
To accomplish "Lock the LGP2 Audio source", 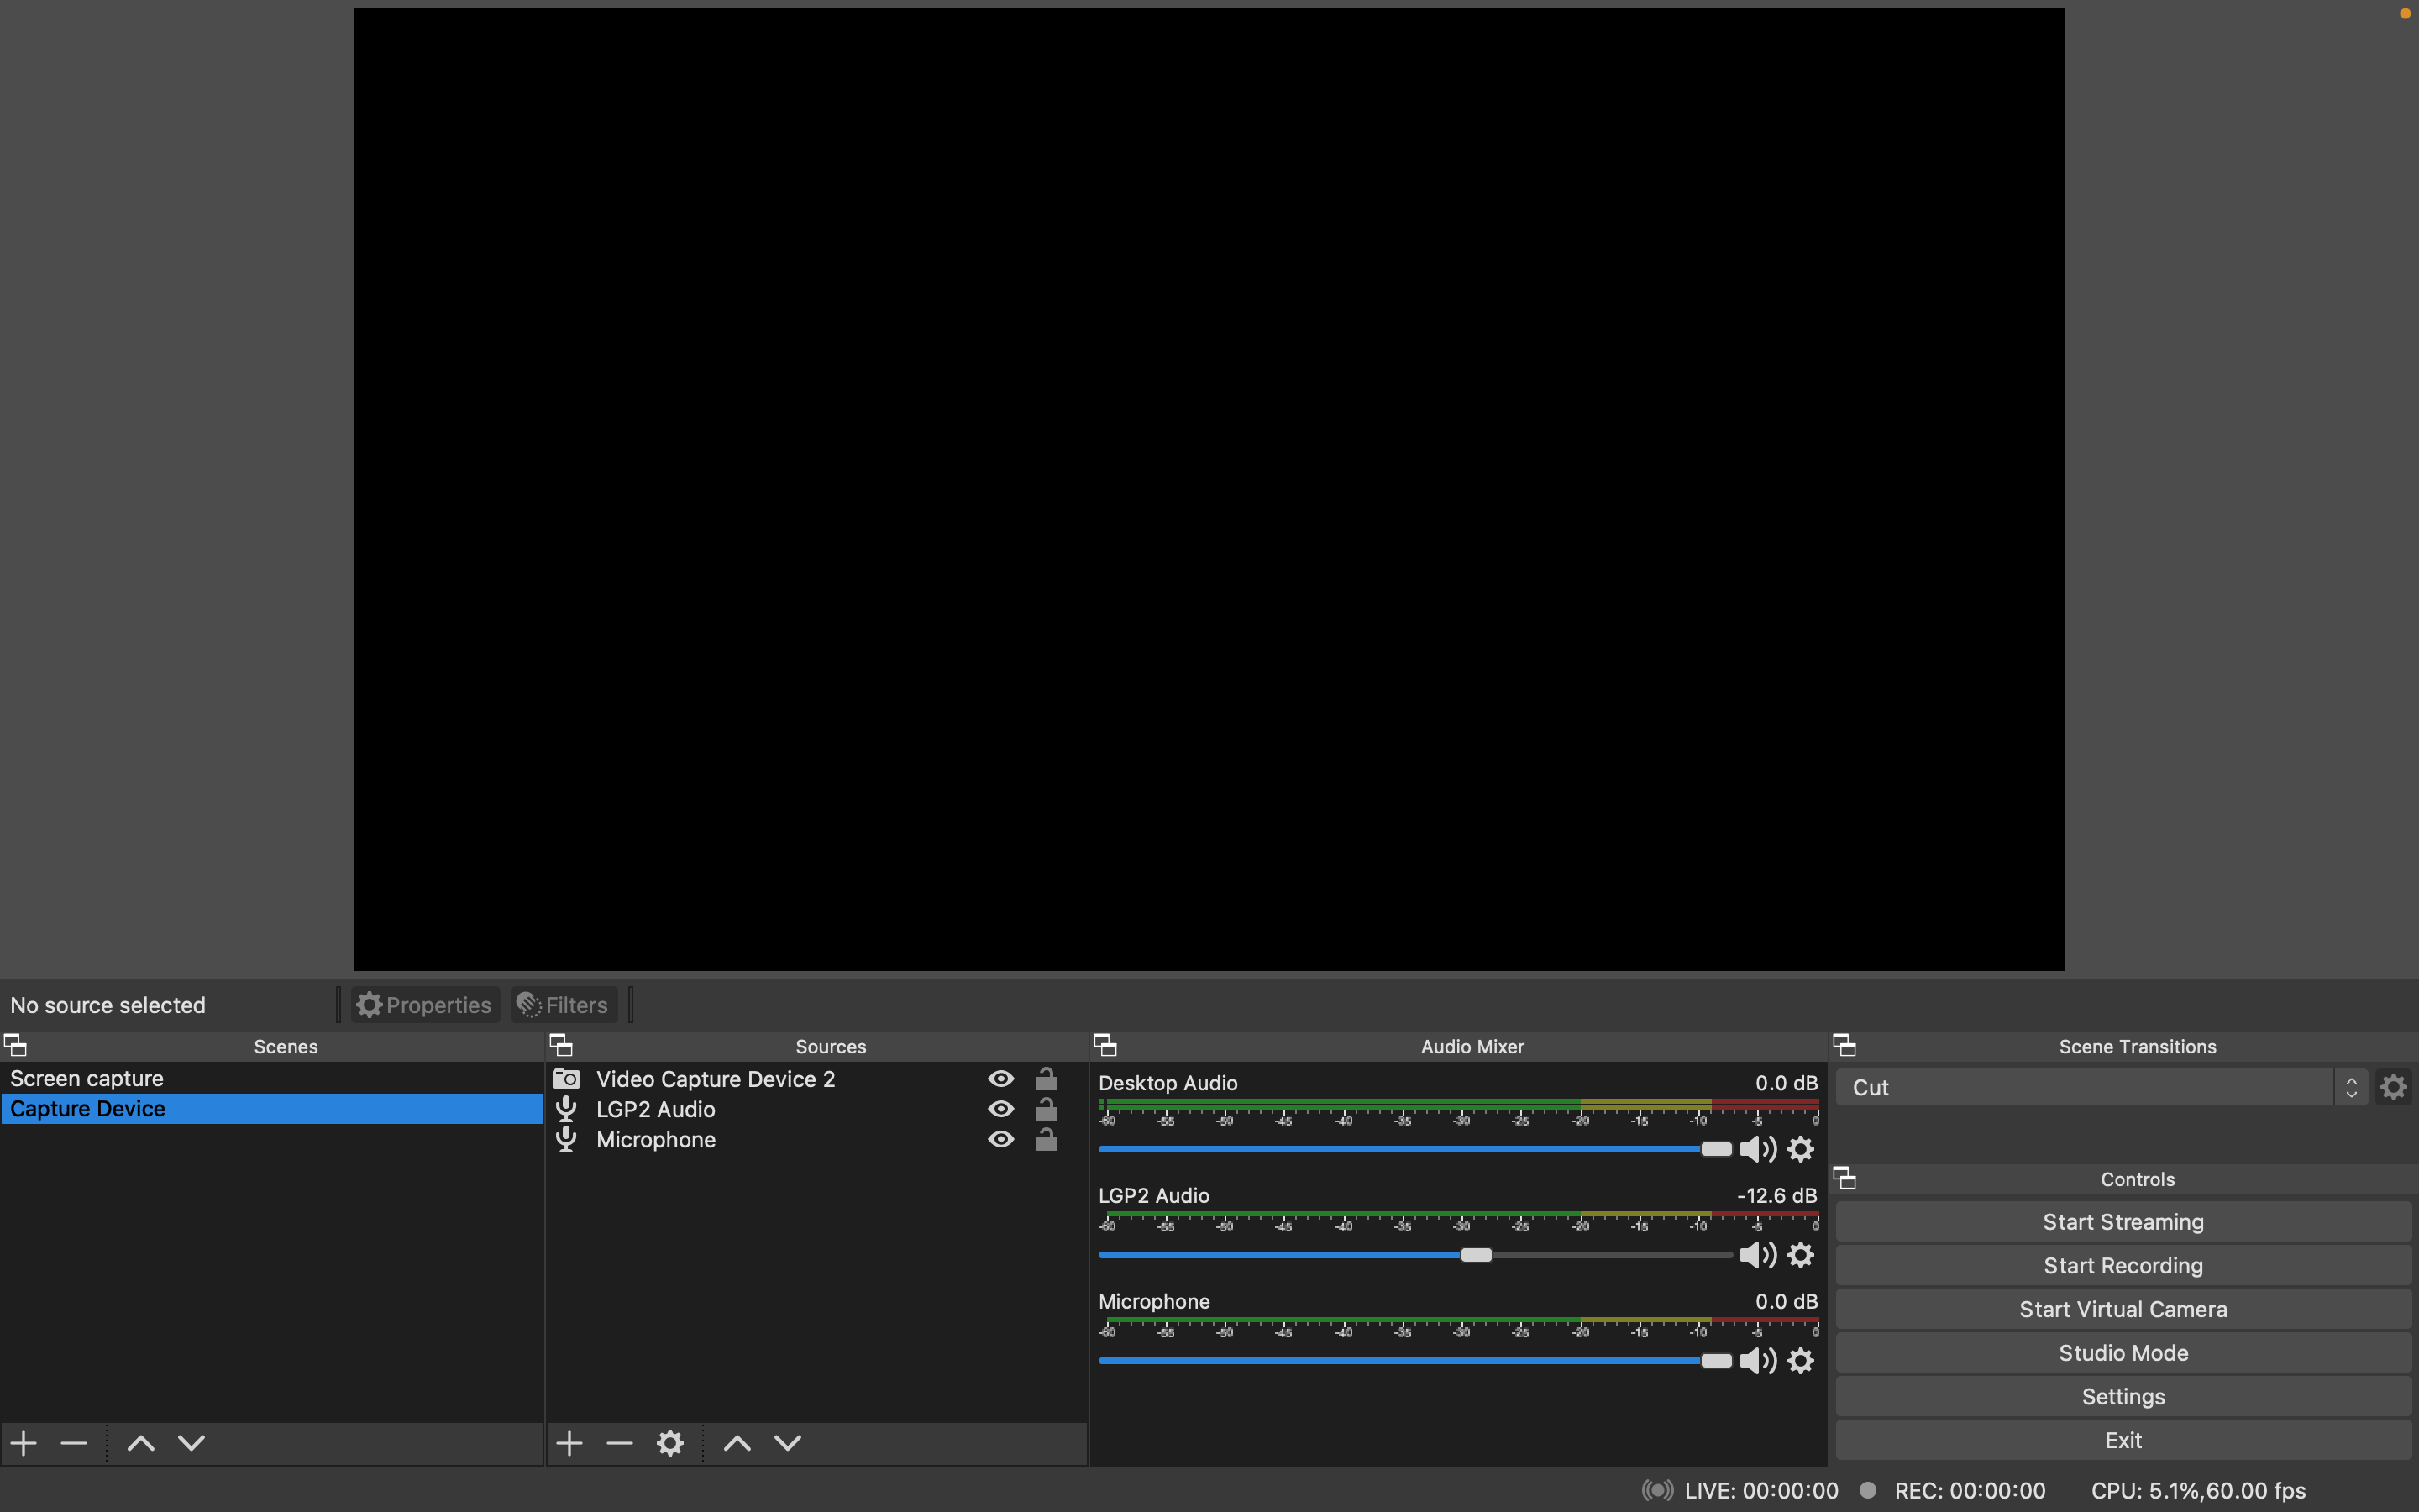I will (x=1046, y=1109).
